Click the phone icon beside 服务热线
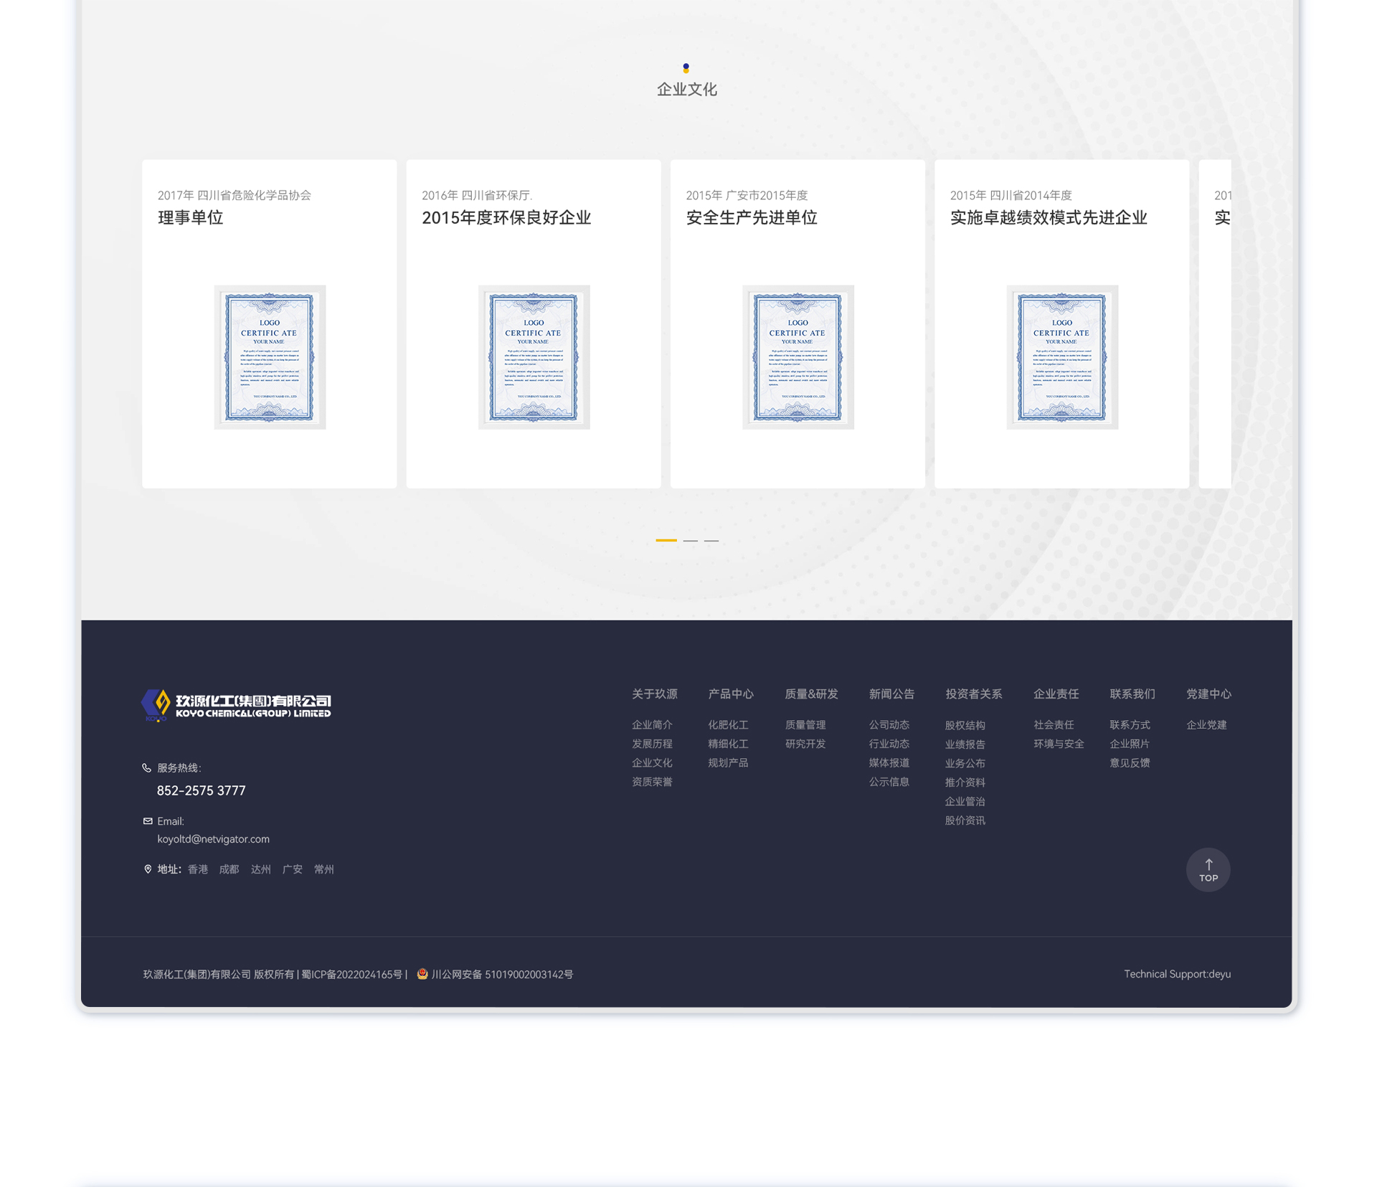Image resolution: width=1377 pixels, height=1187 pixels. click(147, 767)
